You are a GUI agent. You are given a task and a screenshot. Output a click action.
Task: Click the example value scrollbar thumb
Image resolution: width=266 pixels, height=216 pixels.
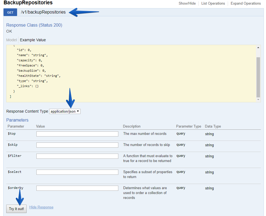[258, 77]
